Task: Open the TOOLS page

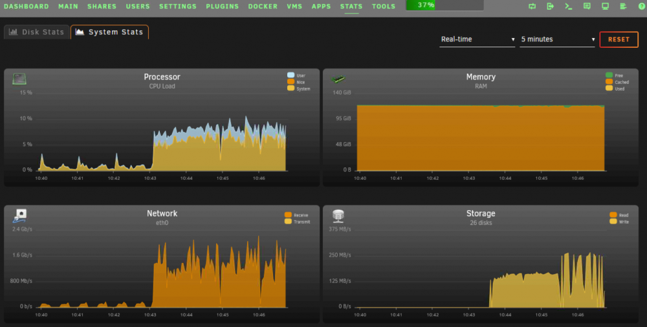Action: tap(384, 6)
